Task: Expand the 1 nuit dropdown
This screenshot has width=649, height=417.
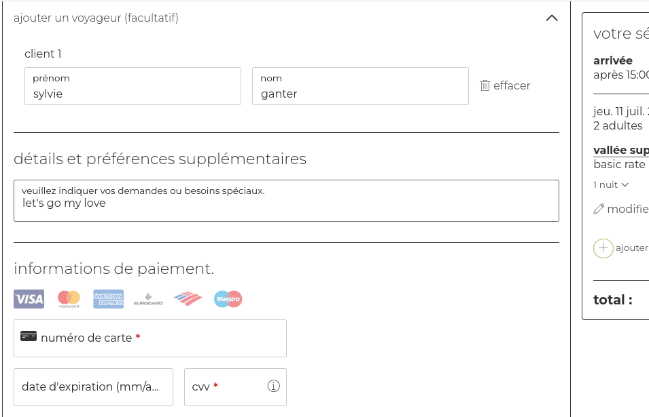Action: [x=610, y=184]
